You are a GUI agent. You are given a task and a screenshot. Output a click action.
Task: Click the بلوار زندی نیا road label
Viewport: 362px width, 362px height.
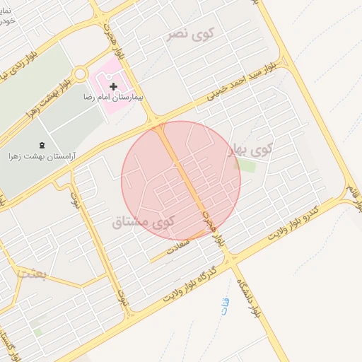tap(18, 68)
